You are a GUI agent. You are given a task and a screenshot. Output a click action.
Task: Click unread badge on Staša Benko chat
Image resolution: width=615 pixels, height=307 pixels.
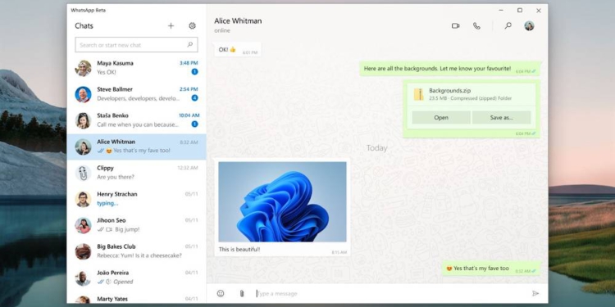[194, 124]
